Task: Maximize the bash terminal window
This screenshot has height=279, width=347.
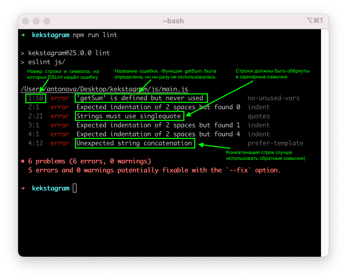Action: point(47,21)
